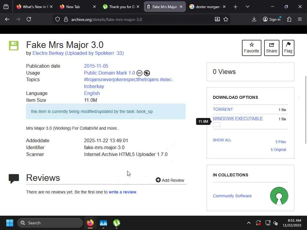This screenshot has width=307, height=230.
Task: Close the Thank you for Downloading tab
Action: [138, 7]
